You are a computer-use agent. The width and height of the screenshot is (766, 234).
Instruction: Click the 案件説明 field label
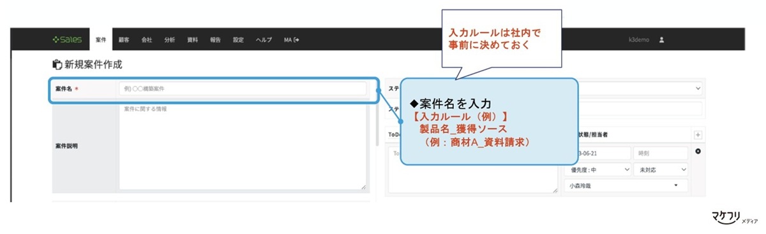click(67, 146)
